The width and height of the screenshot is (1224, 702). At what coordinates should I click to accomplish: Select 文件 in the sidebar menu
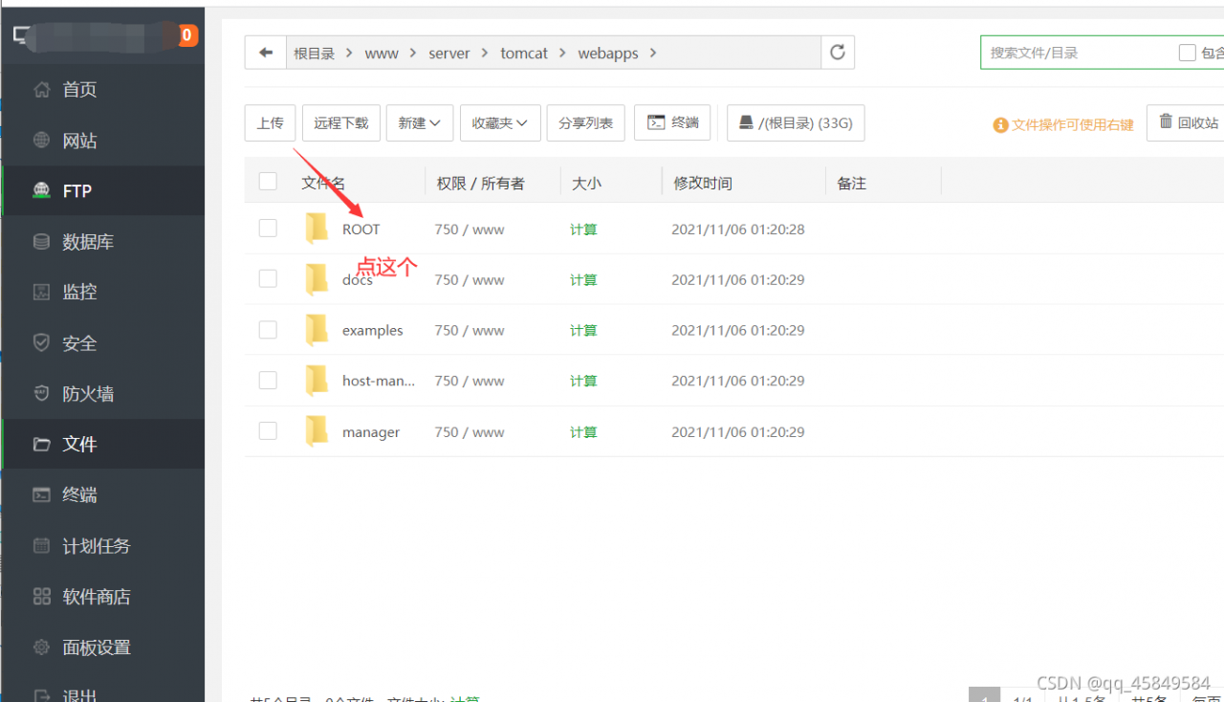pos(103,444)
